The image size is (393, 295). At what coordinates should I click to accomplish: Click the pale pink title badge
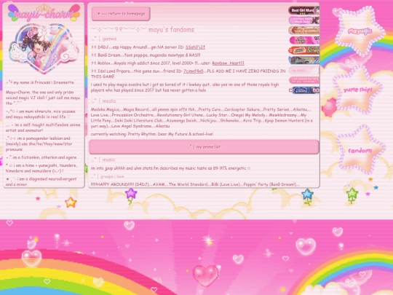point(303,70)
